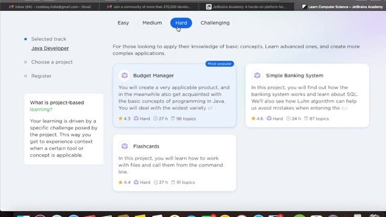Click the Most popular badge
The image size is (386, 217).
[x=220, y=64]
